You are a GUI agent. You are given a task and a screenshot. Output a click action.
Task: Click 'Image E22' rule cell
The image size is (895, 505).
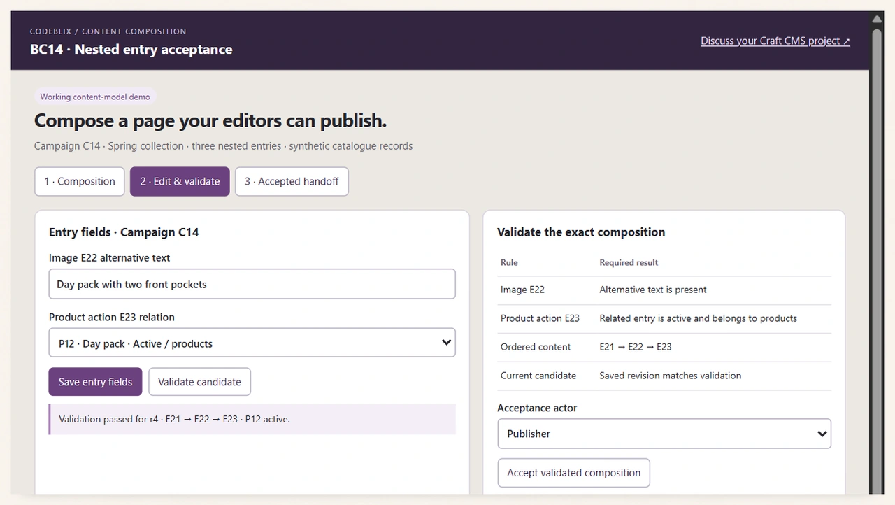[x=522, y=290]
